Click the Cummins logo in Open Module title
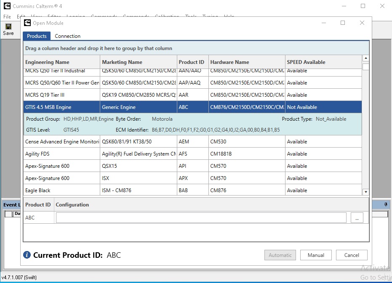Viewport: 392px width, 283px height. (27, 23)
